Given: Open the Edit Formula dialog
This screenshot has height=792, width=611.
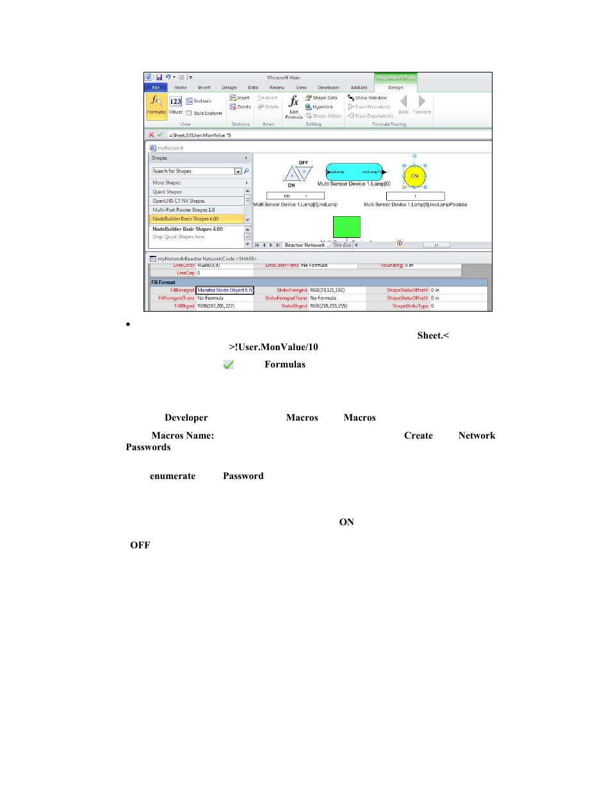Looking at the screenshot, I should [294, 107].
